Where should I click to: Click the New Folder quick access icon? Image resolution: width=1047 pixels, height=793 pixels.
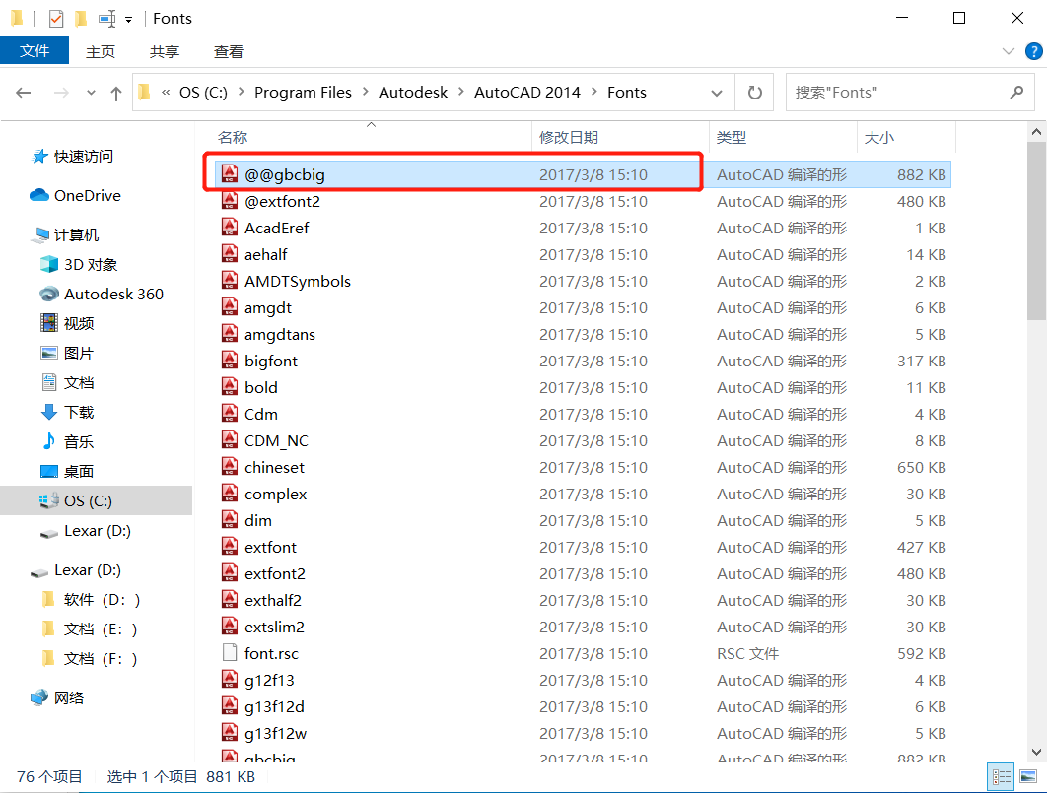(81, 19)
